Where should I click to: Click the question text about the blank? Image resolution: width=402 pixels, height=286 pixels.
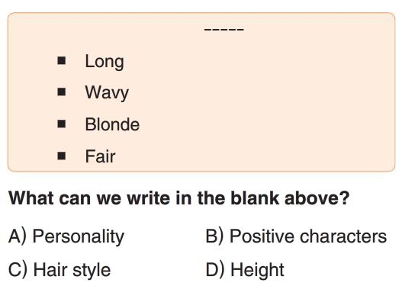(x=179, y=198)
